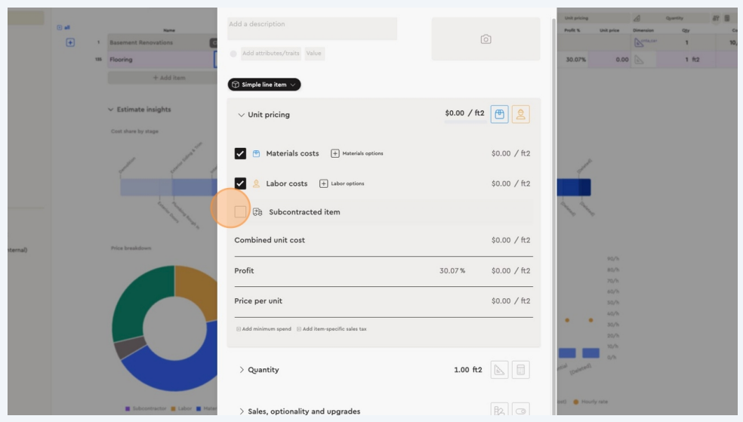743x422 pixels.
Task: Click the quantity dimension ruler icon
Action: [499, 370]
